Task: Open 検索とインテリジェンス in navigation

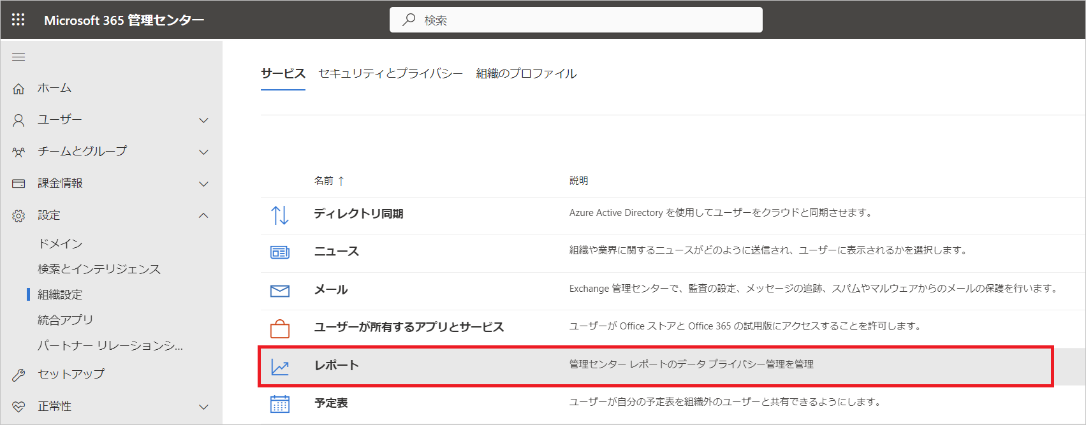Action: pos(99,269)
